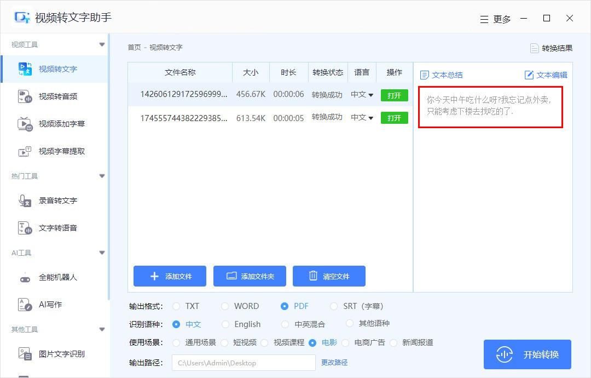Choose English recognition language
This screenshot has height=378, width=591.
click(225, 324)
